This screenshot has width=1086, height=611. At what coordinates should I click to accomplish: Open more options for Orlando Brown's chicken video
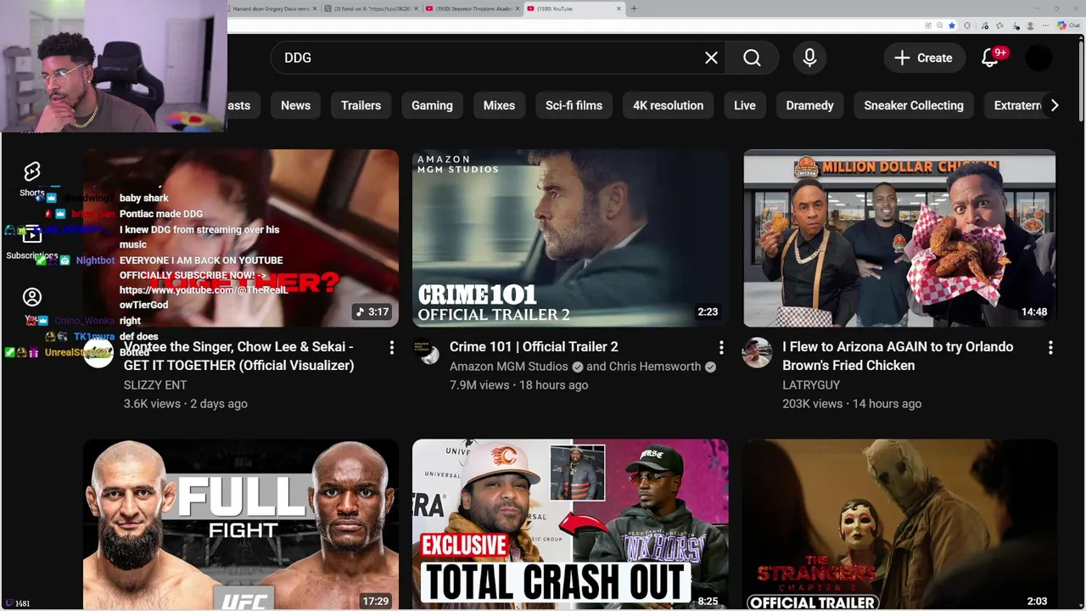coord(1050,348)
